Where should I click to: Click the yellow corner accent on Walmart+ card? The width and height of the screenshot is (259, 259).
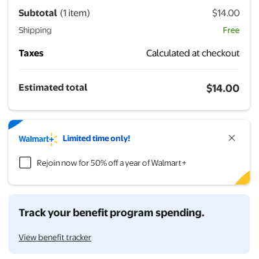coord(244,179)
